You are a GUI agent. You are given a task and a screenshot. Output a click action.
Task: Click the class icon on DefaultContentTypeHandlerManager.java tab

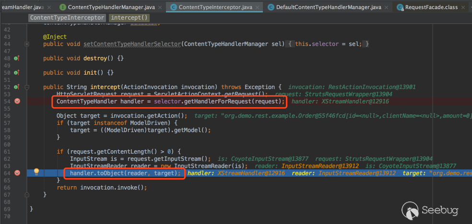[271, 7]
